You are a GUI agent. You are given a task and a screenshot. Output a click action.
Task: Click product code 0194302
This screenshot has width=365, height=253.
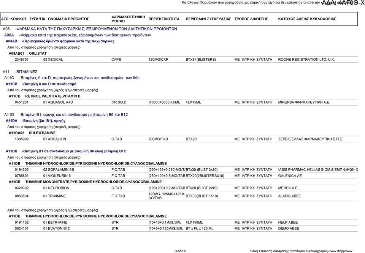[22, 170]
